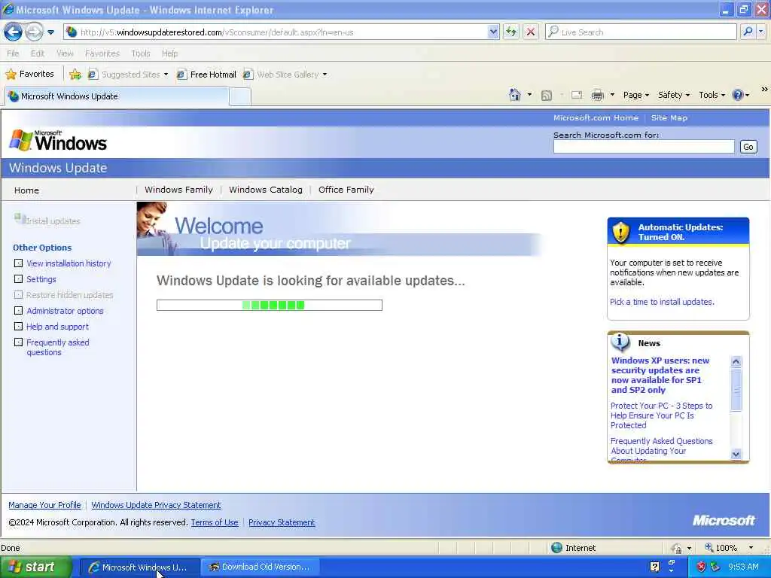Open Suggested Sites favorites link

128,75
